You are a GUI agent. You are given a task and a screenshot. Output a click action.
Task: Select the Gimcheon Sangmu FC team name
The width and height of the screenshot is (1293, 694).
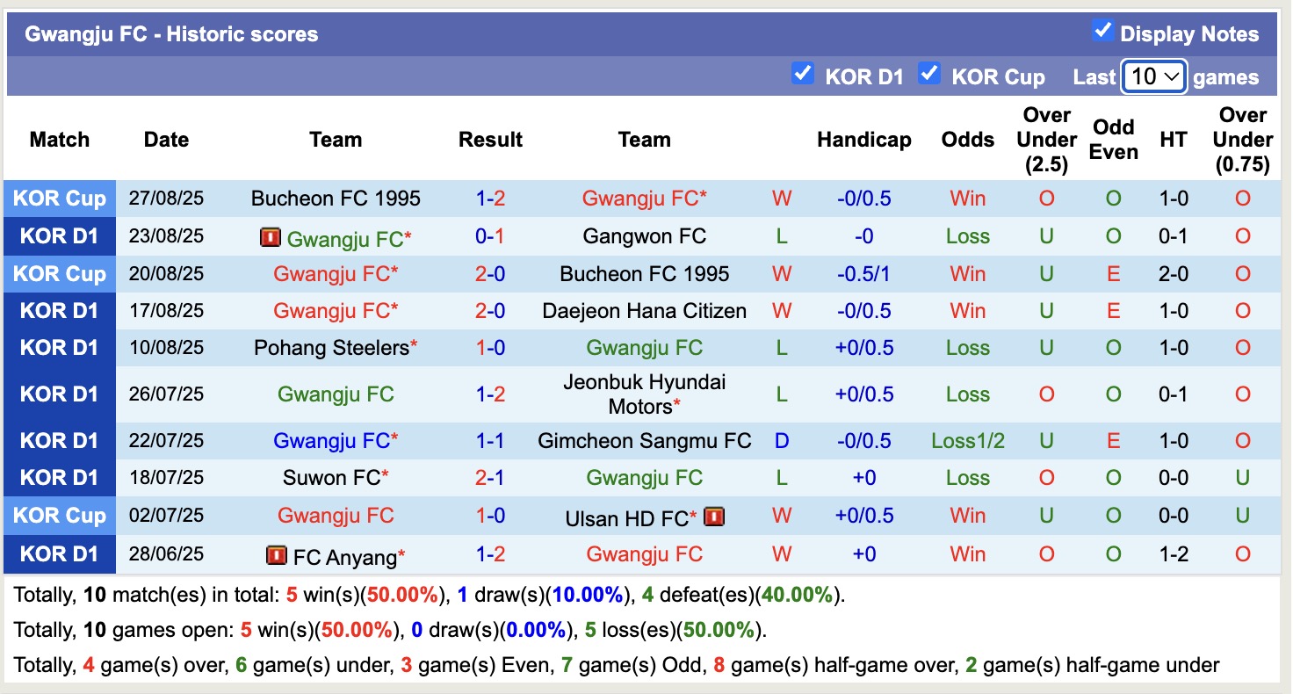click(x=644, y=440)
